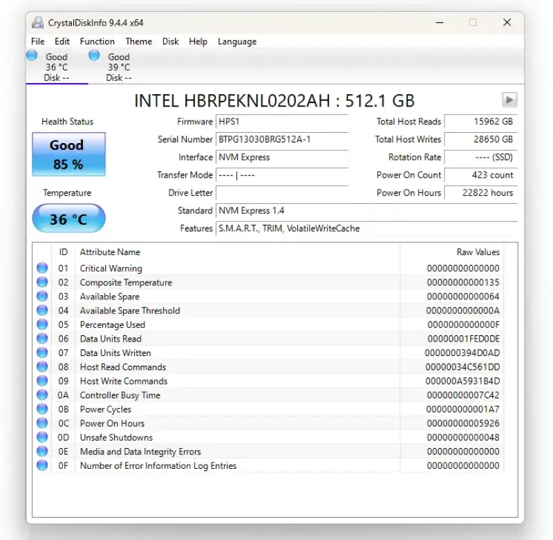Switch to the first disk tab showing 36 °C
The image size is (553, 540).
pyautogui.click(x=57, y=67)
